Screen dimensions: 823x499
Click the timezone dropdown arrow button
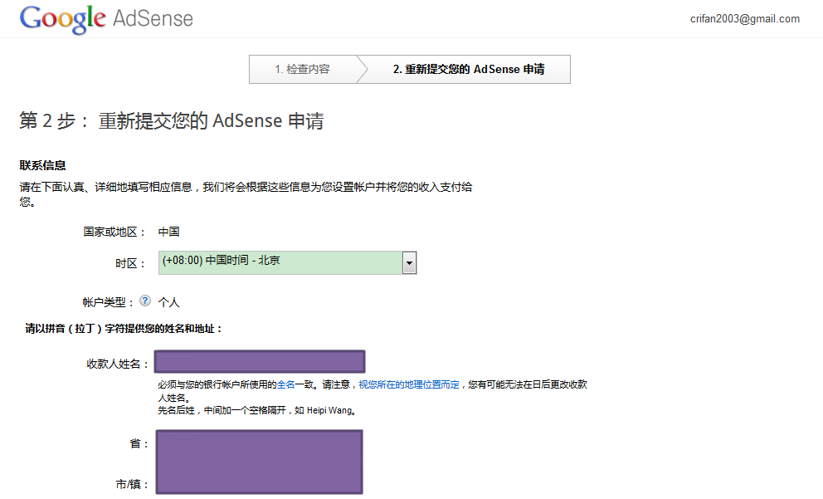coord(409,262)
